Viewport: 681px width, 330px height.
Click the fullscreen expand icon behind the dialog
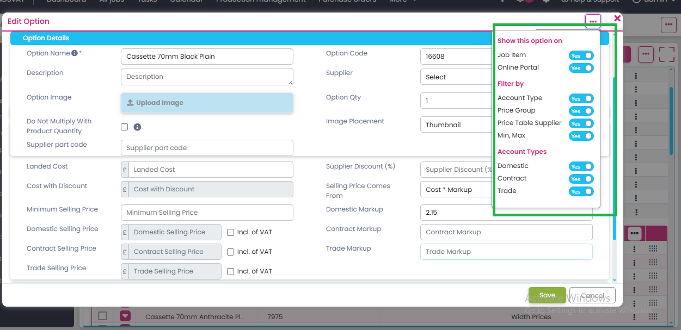(x=666, y=54)
